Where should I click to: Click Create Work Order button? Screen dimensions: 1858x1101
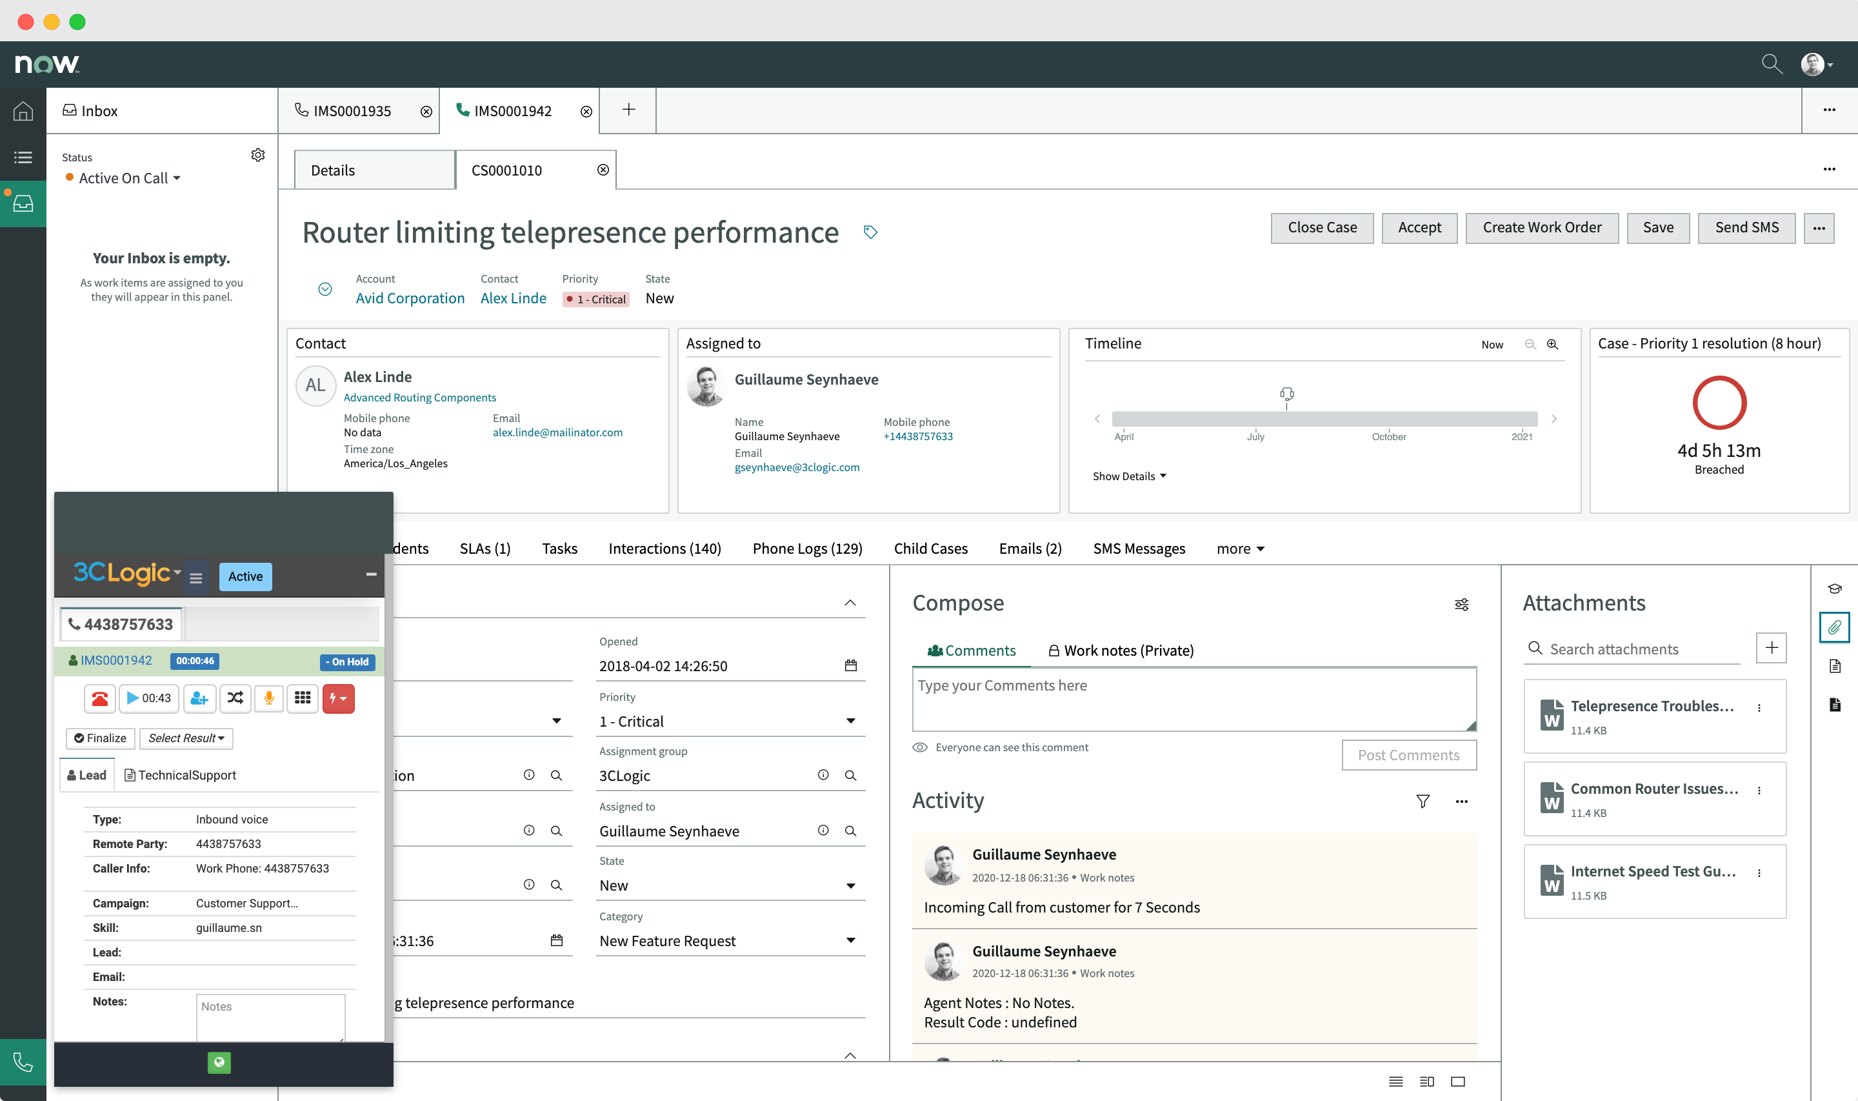click(x=1541, y=228)
